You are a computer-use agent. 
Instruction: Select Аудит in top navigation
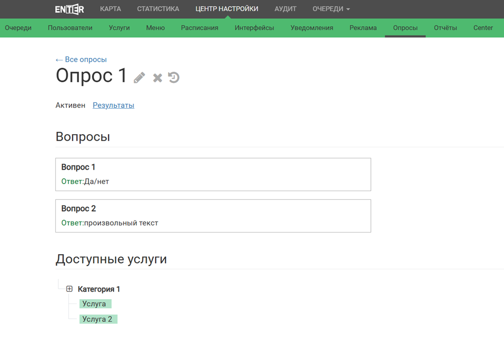[x=285, y=9]
